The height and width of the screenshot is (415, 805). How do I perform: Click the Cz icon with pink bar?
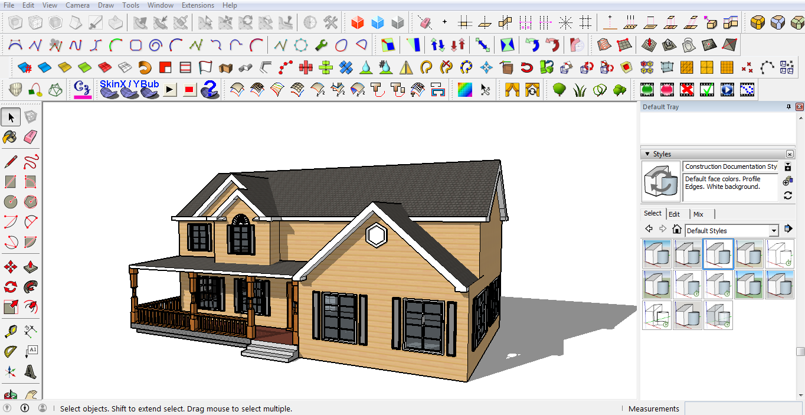click(x=83, y=90)
